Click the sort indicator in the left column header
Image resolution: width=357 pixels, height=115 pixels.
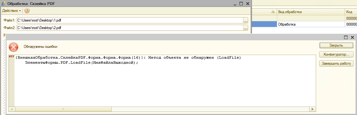pyautogui.click(x=273, y=12)
